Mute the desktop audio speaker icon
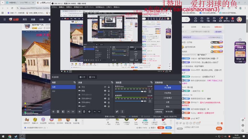The height and width of the screenshot is (139, 248). tap(145, 101)
